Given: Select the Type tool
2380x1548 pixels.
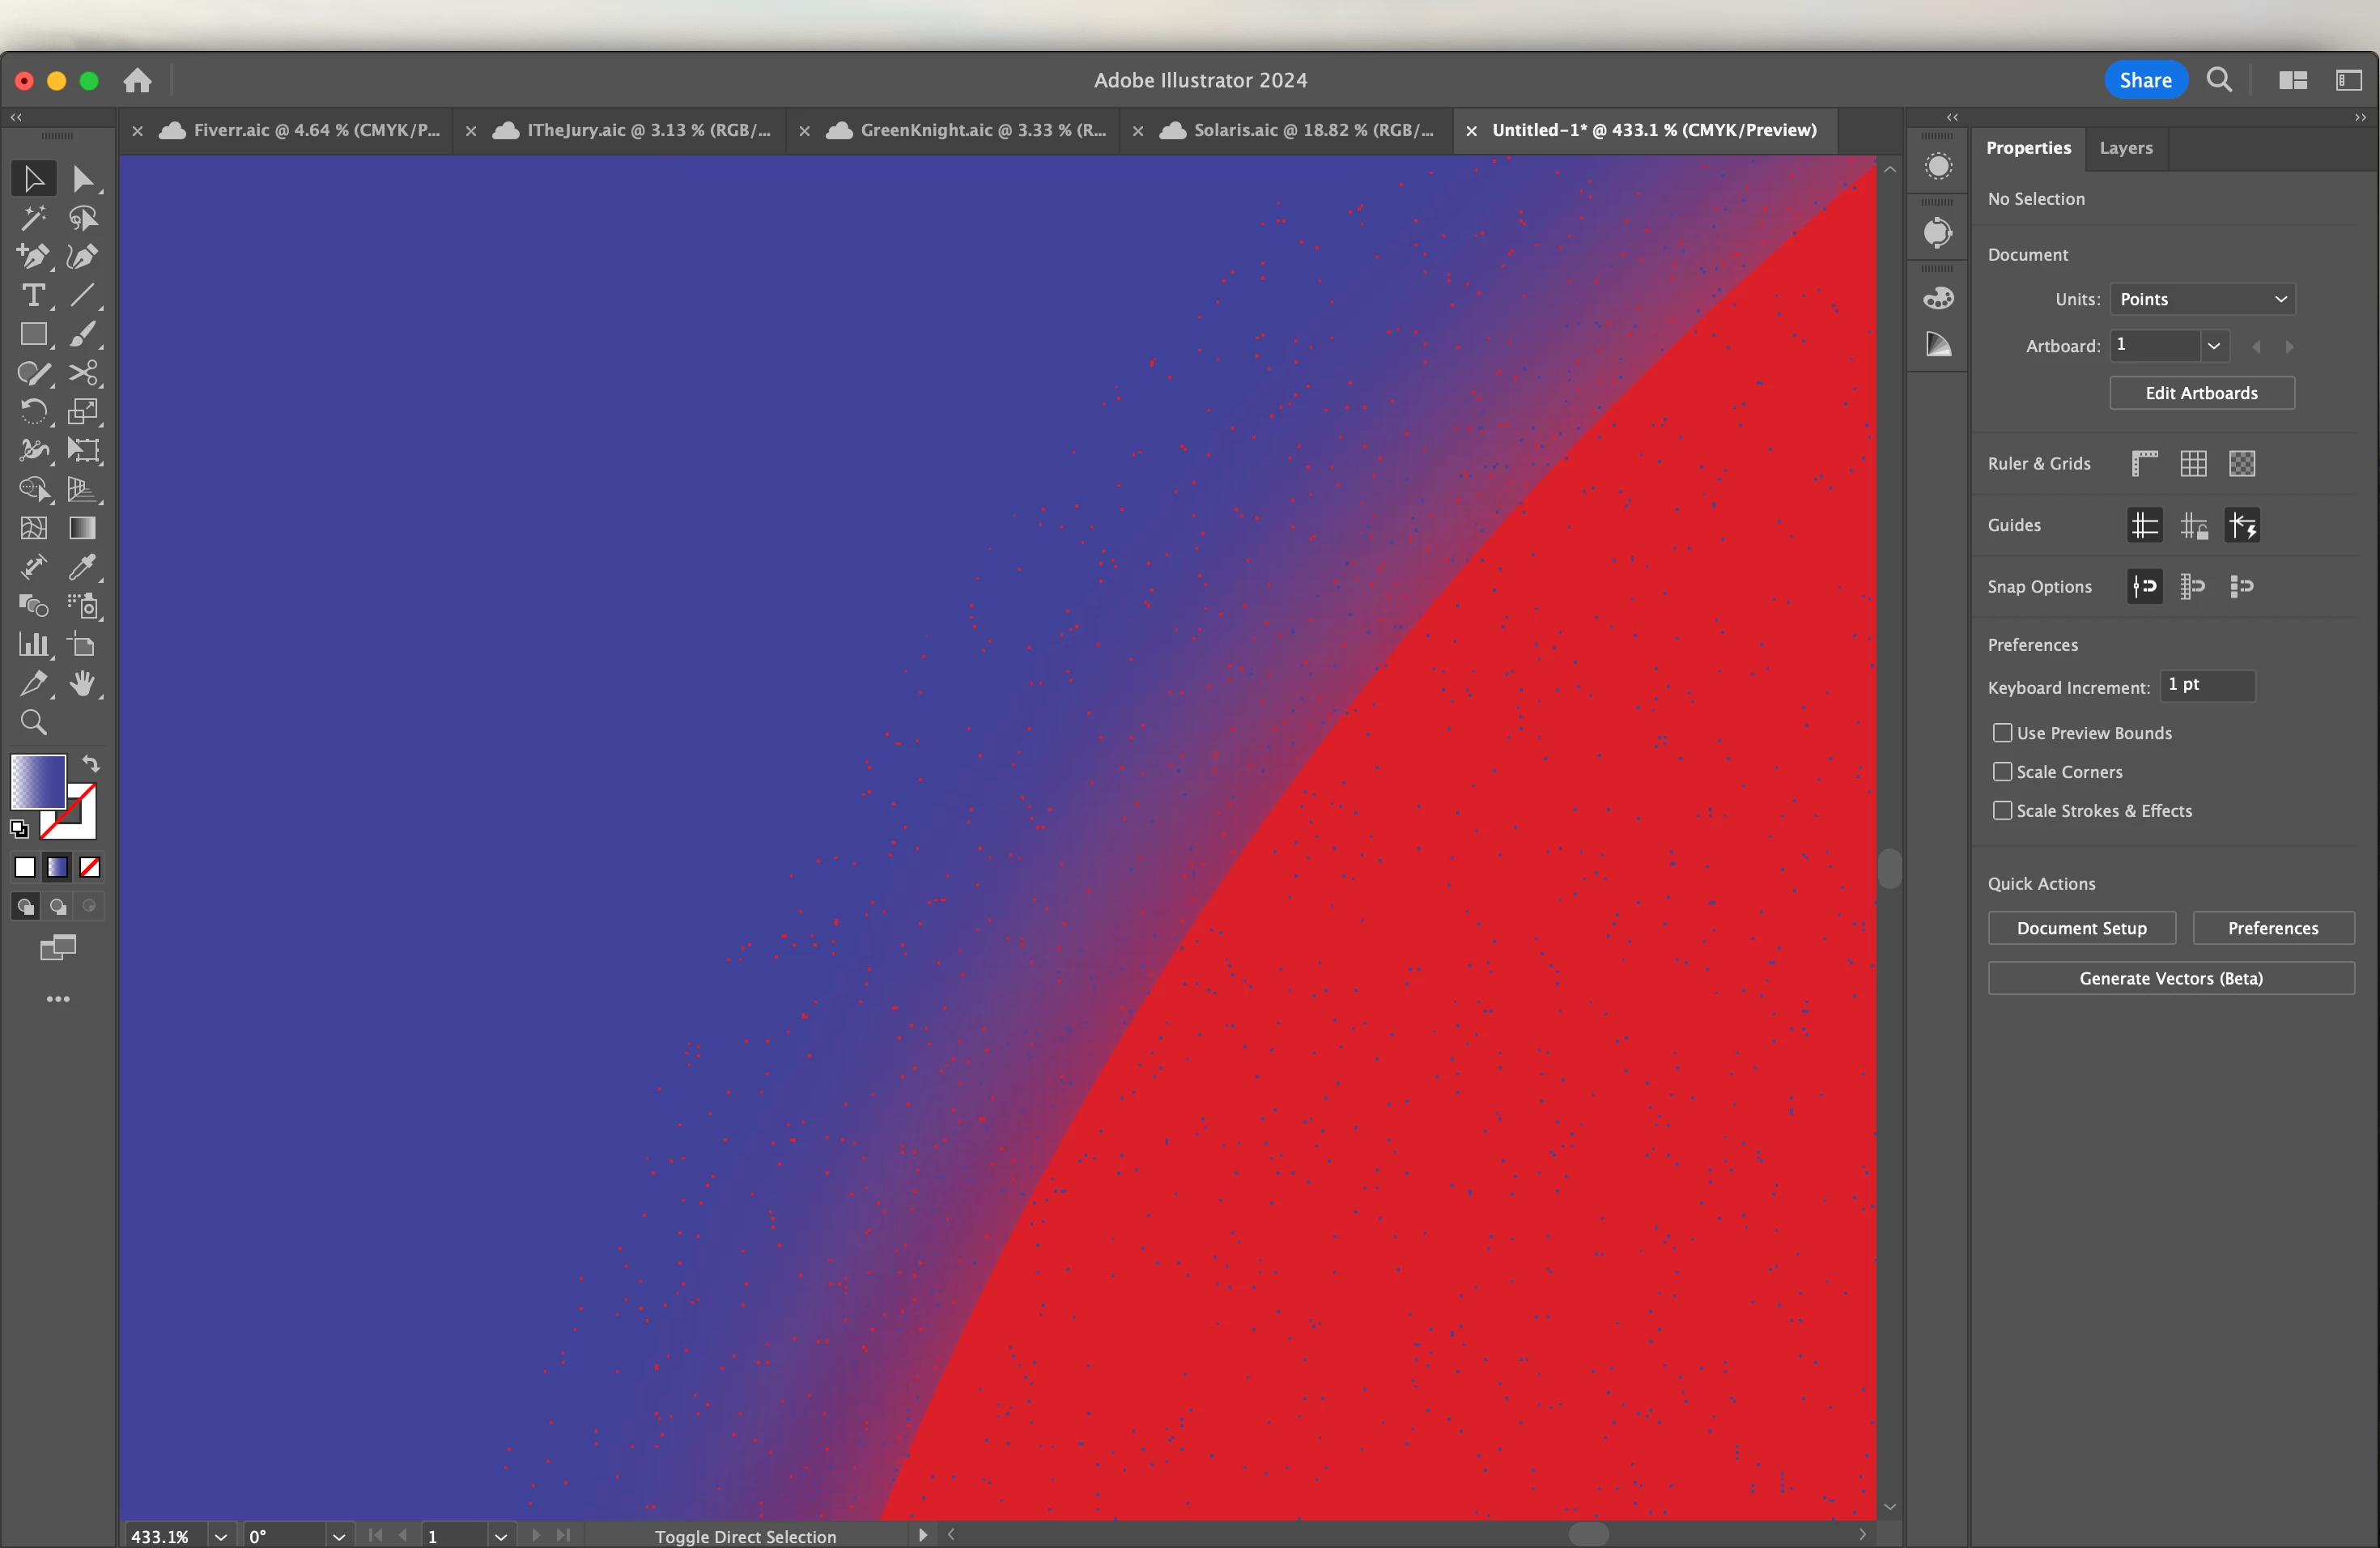Looking at the screenshot, I should 33,296.
